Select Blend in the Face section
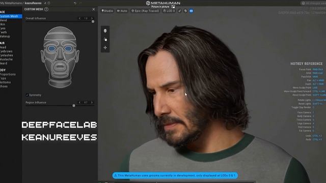 tap(4, 20)
